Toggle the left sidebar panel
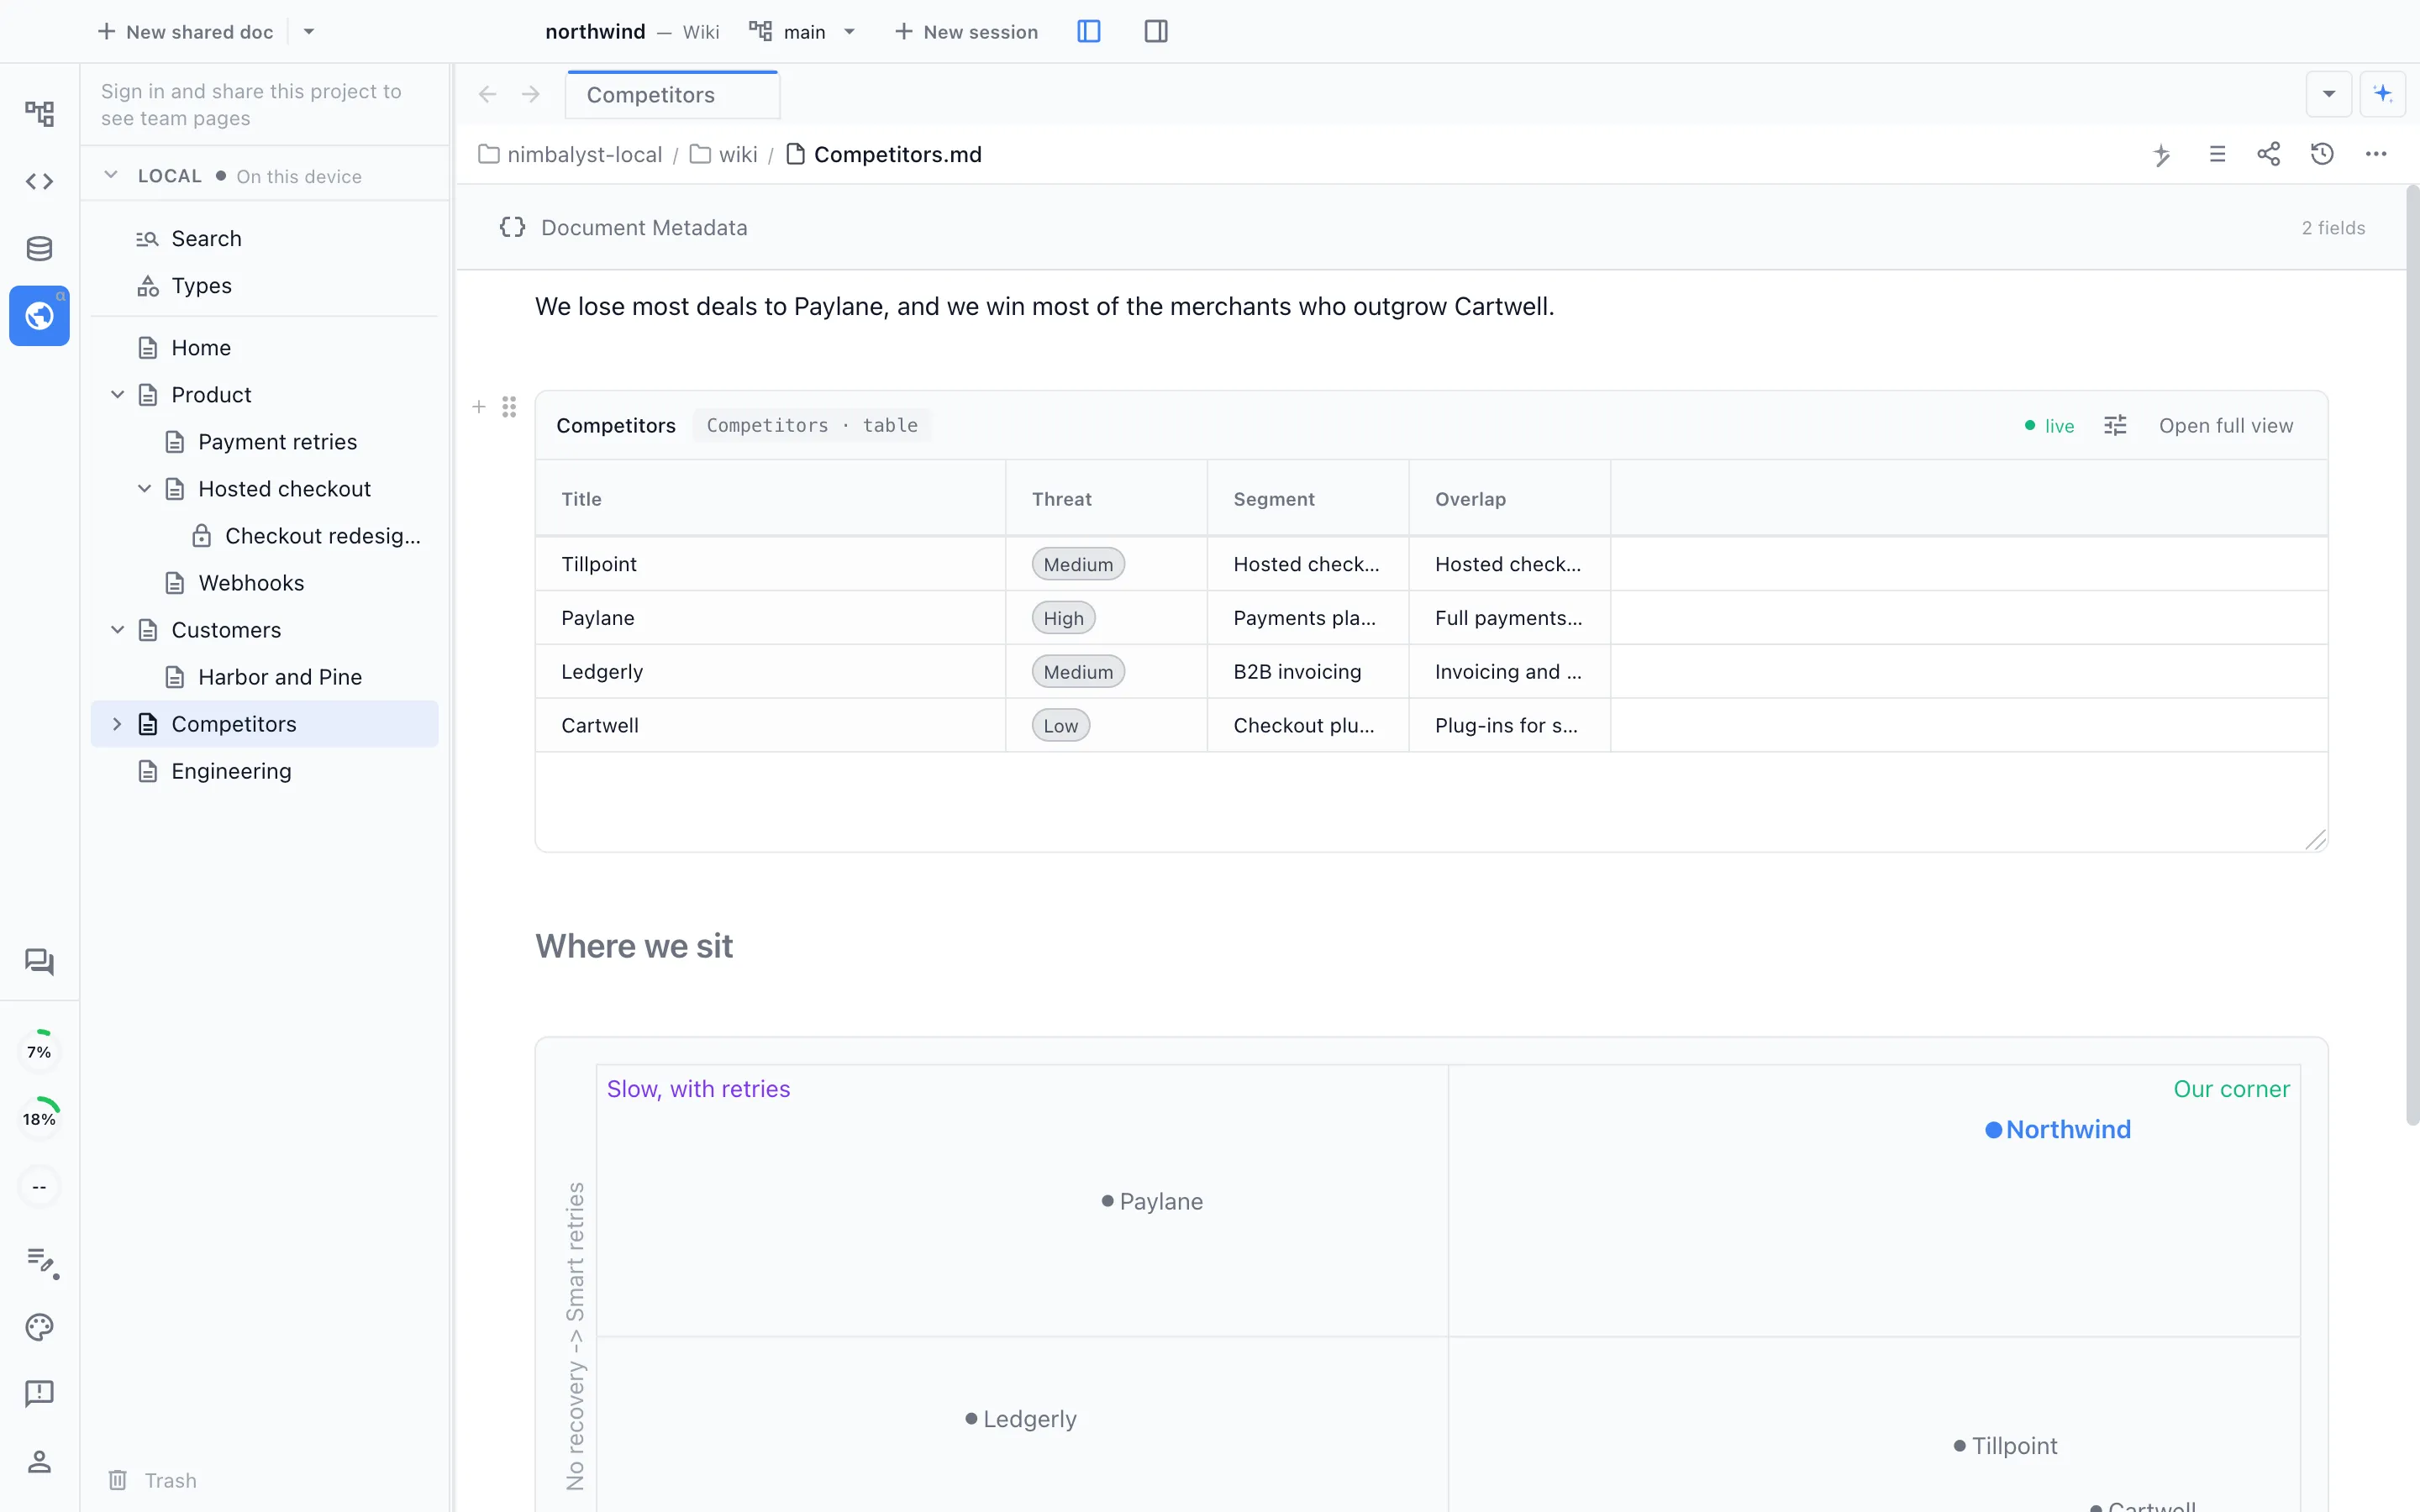The height and width of the screenshot is (1512, 2420). point(1089,32)
